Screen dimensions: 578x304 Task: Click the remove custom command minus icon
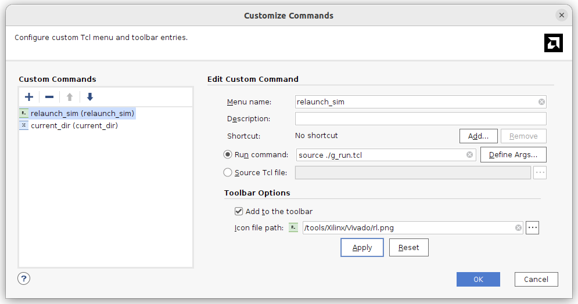coord(49,97)
